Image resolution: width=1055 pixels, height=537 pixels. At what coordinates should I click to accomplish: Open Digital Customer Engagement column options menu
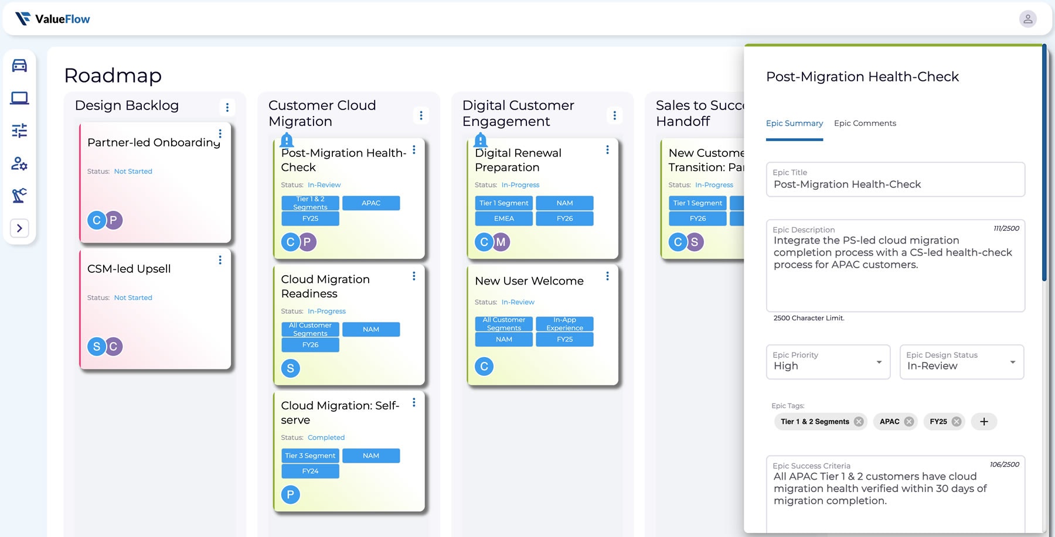[x=614, y=115]
